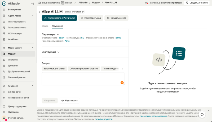Go back with the arrow beside Alice AI LLM
Screen dimensions: 212x122
(39, 12)
